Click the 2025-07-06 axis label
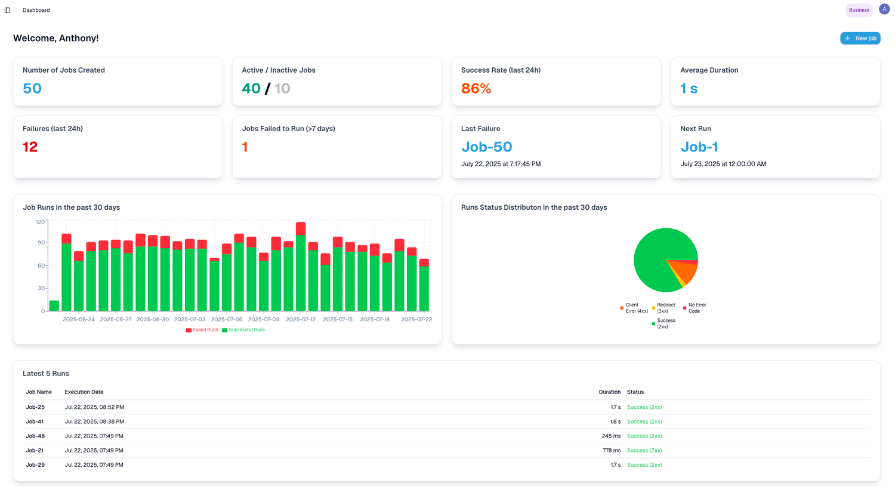 [x=227, y=320]
